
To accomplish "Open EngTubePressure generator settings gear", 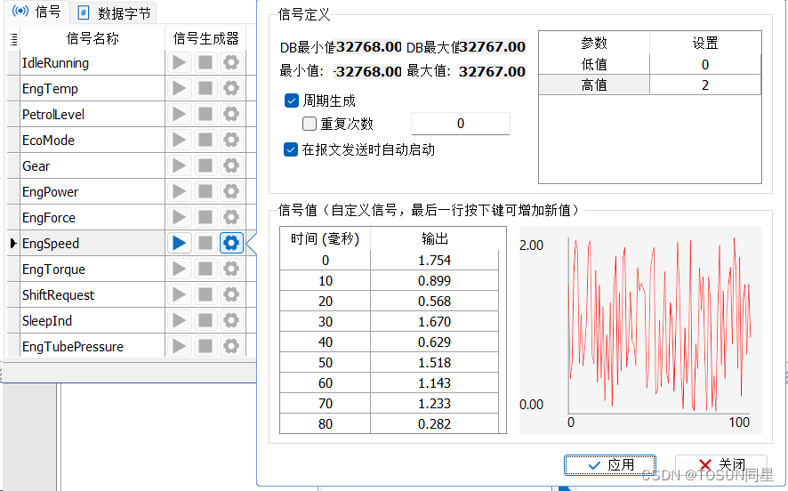I will click(231, 346).
